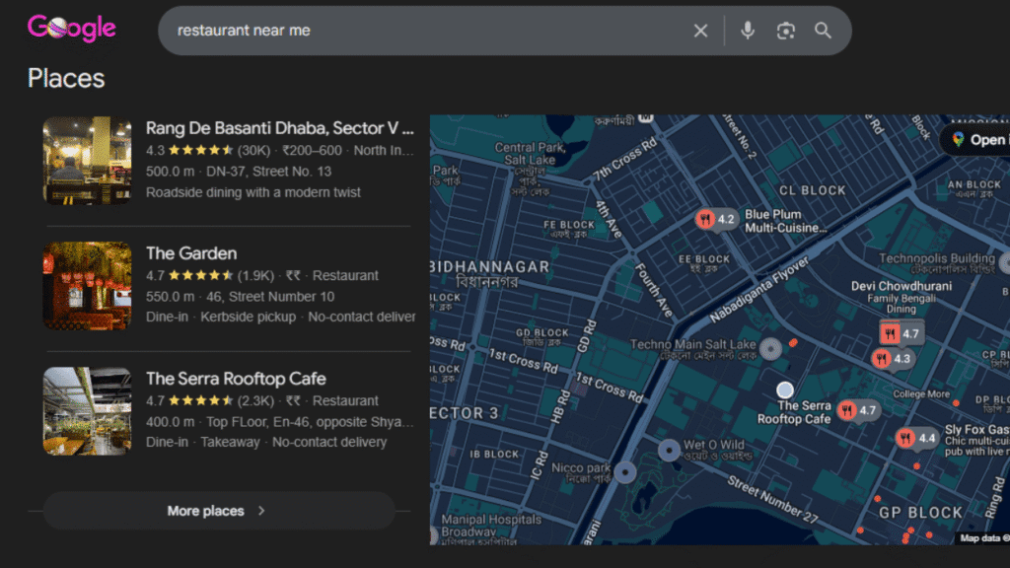1010x568 pixels.
Task: Click The Serra Rooftop Cafe thumbnail photo
Action: [x=87, y=410]
